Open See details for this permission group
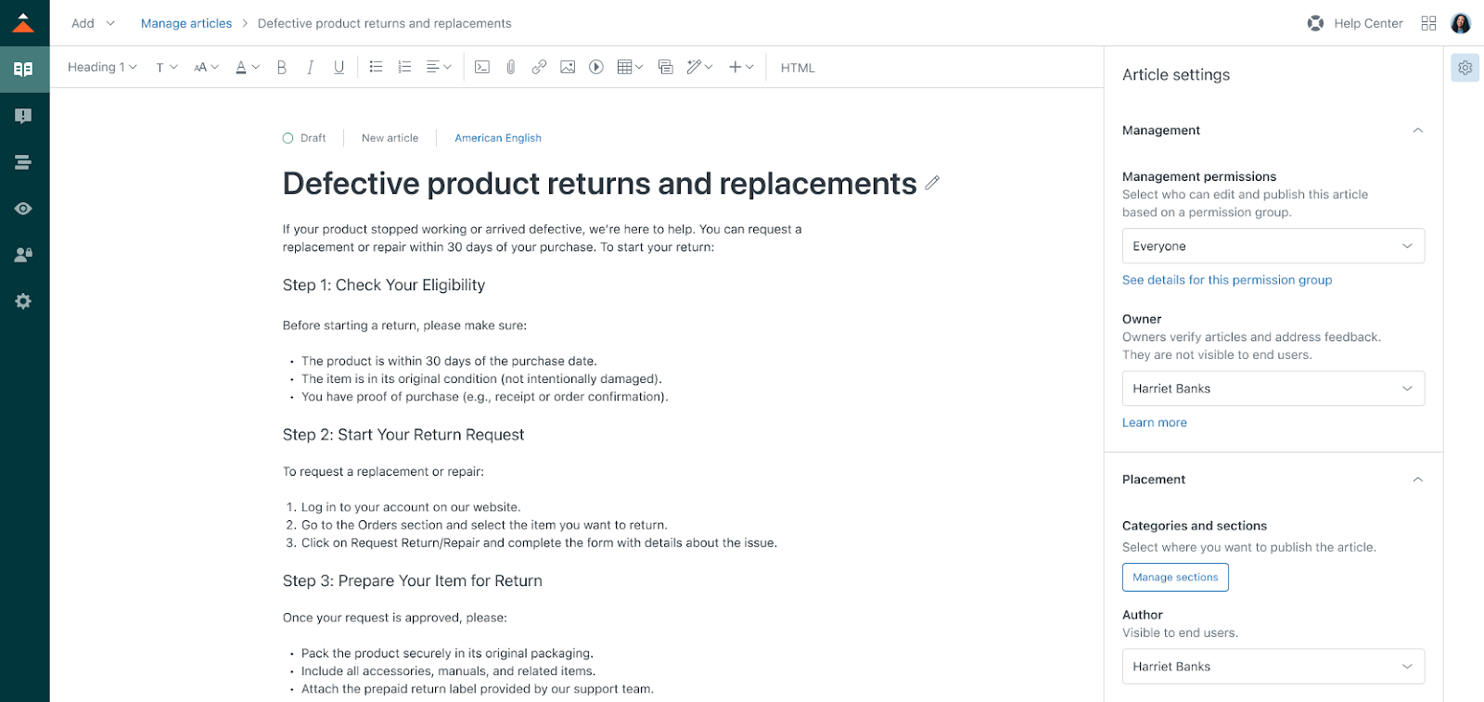The image size is (1484, 702). [1226, 280]
